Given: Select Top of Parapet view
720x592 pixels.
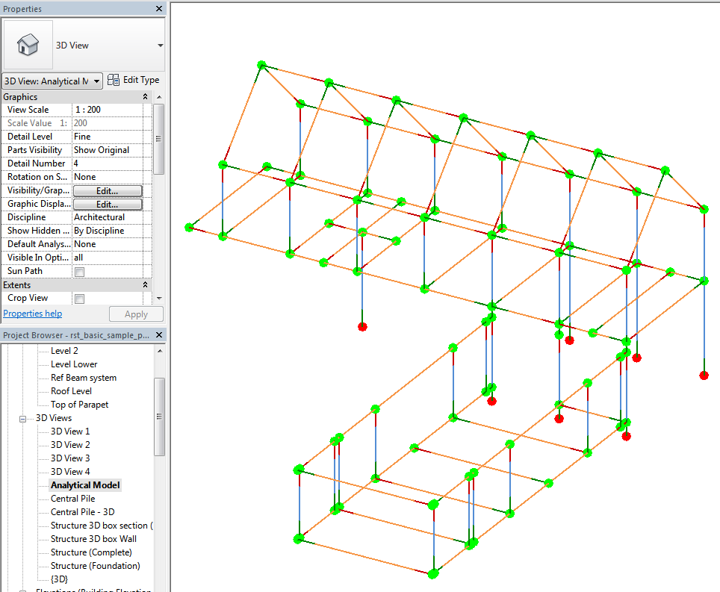Looking at the screenshot, I should (x=79, y=405).
